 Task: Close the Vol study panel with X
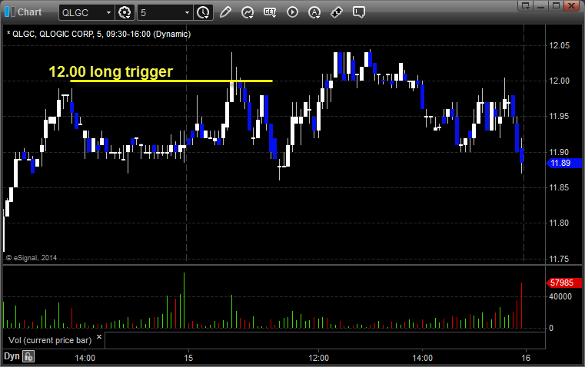[99, 337]
